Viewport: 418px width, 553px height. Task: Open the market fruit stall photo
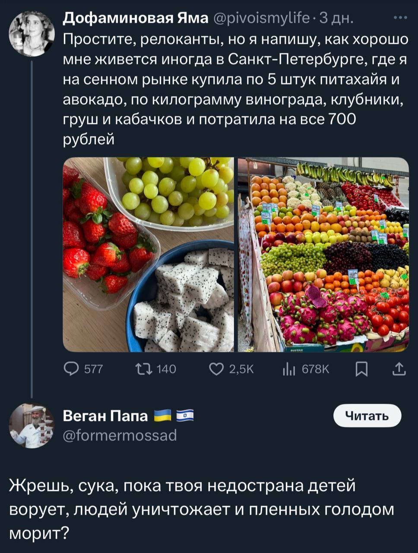click(323, 254)
